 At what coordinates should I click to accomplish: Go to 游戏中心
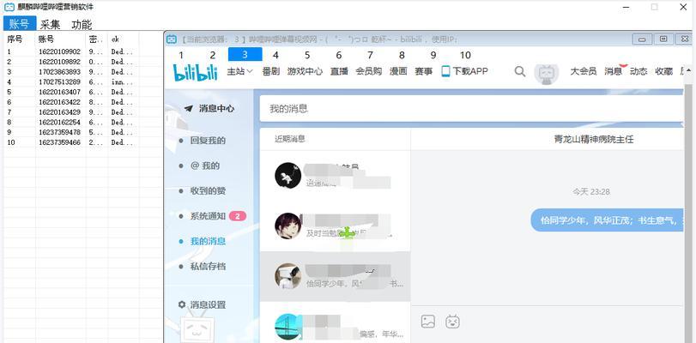(305, 71)
